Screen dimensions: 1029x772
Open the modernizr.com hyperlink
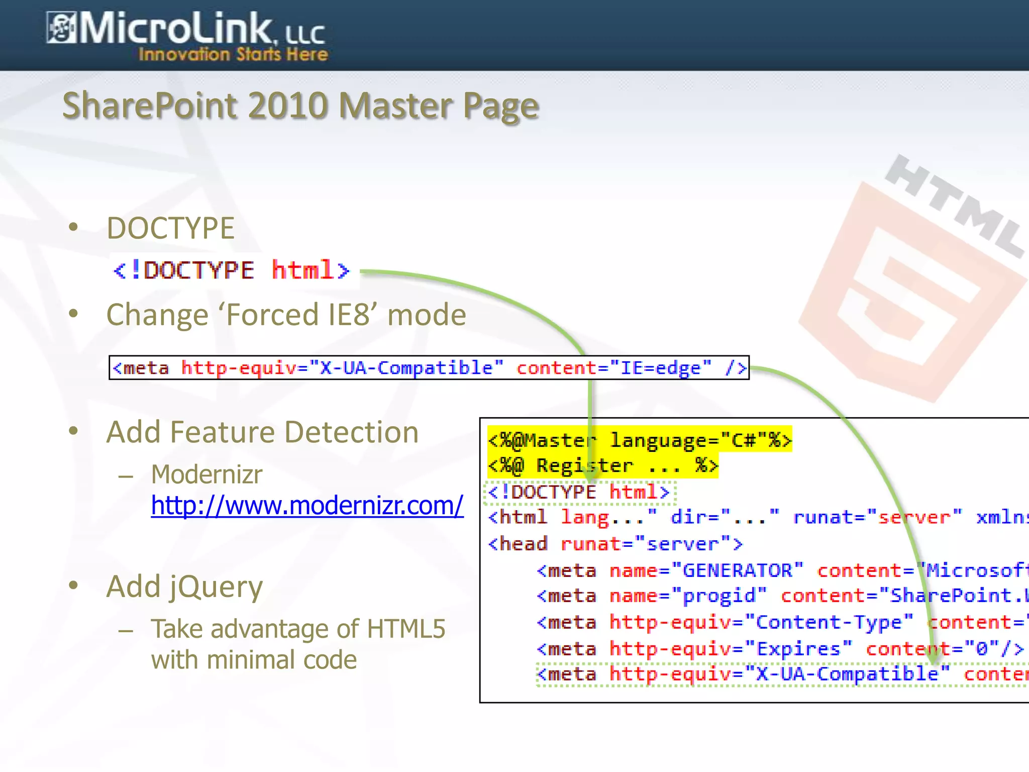pyautogui.click(x=307, y=506)
